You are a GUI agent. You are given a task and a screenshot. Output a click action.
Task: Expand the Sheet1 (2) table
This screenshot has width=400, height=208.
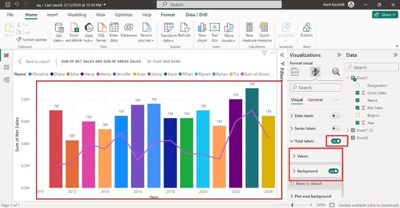pos(348,130)
